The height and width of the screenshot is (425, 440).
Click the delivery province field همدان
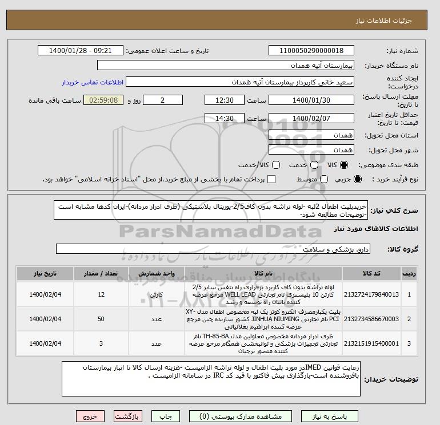point(311,135)
